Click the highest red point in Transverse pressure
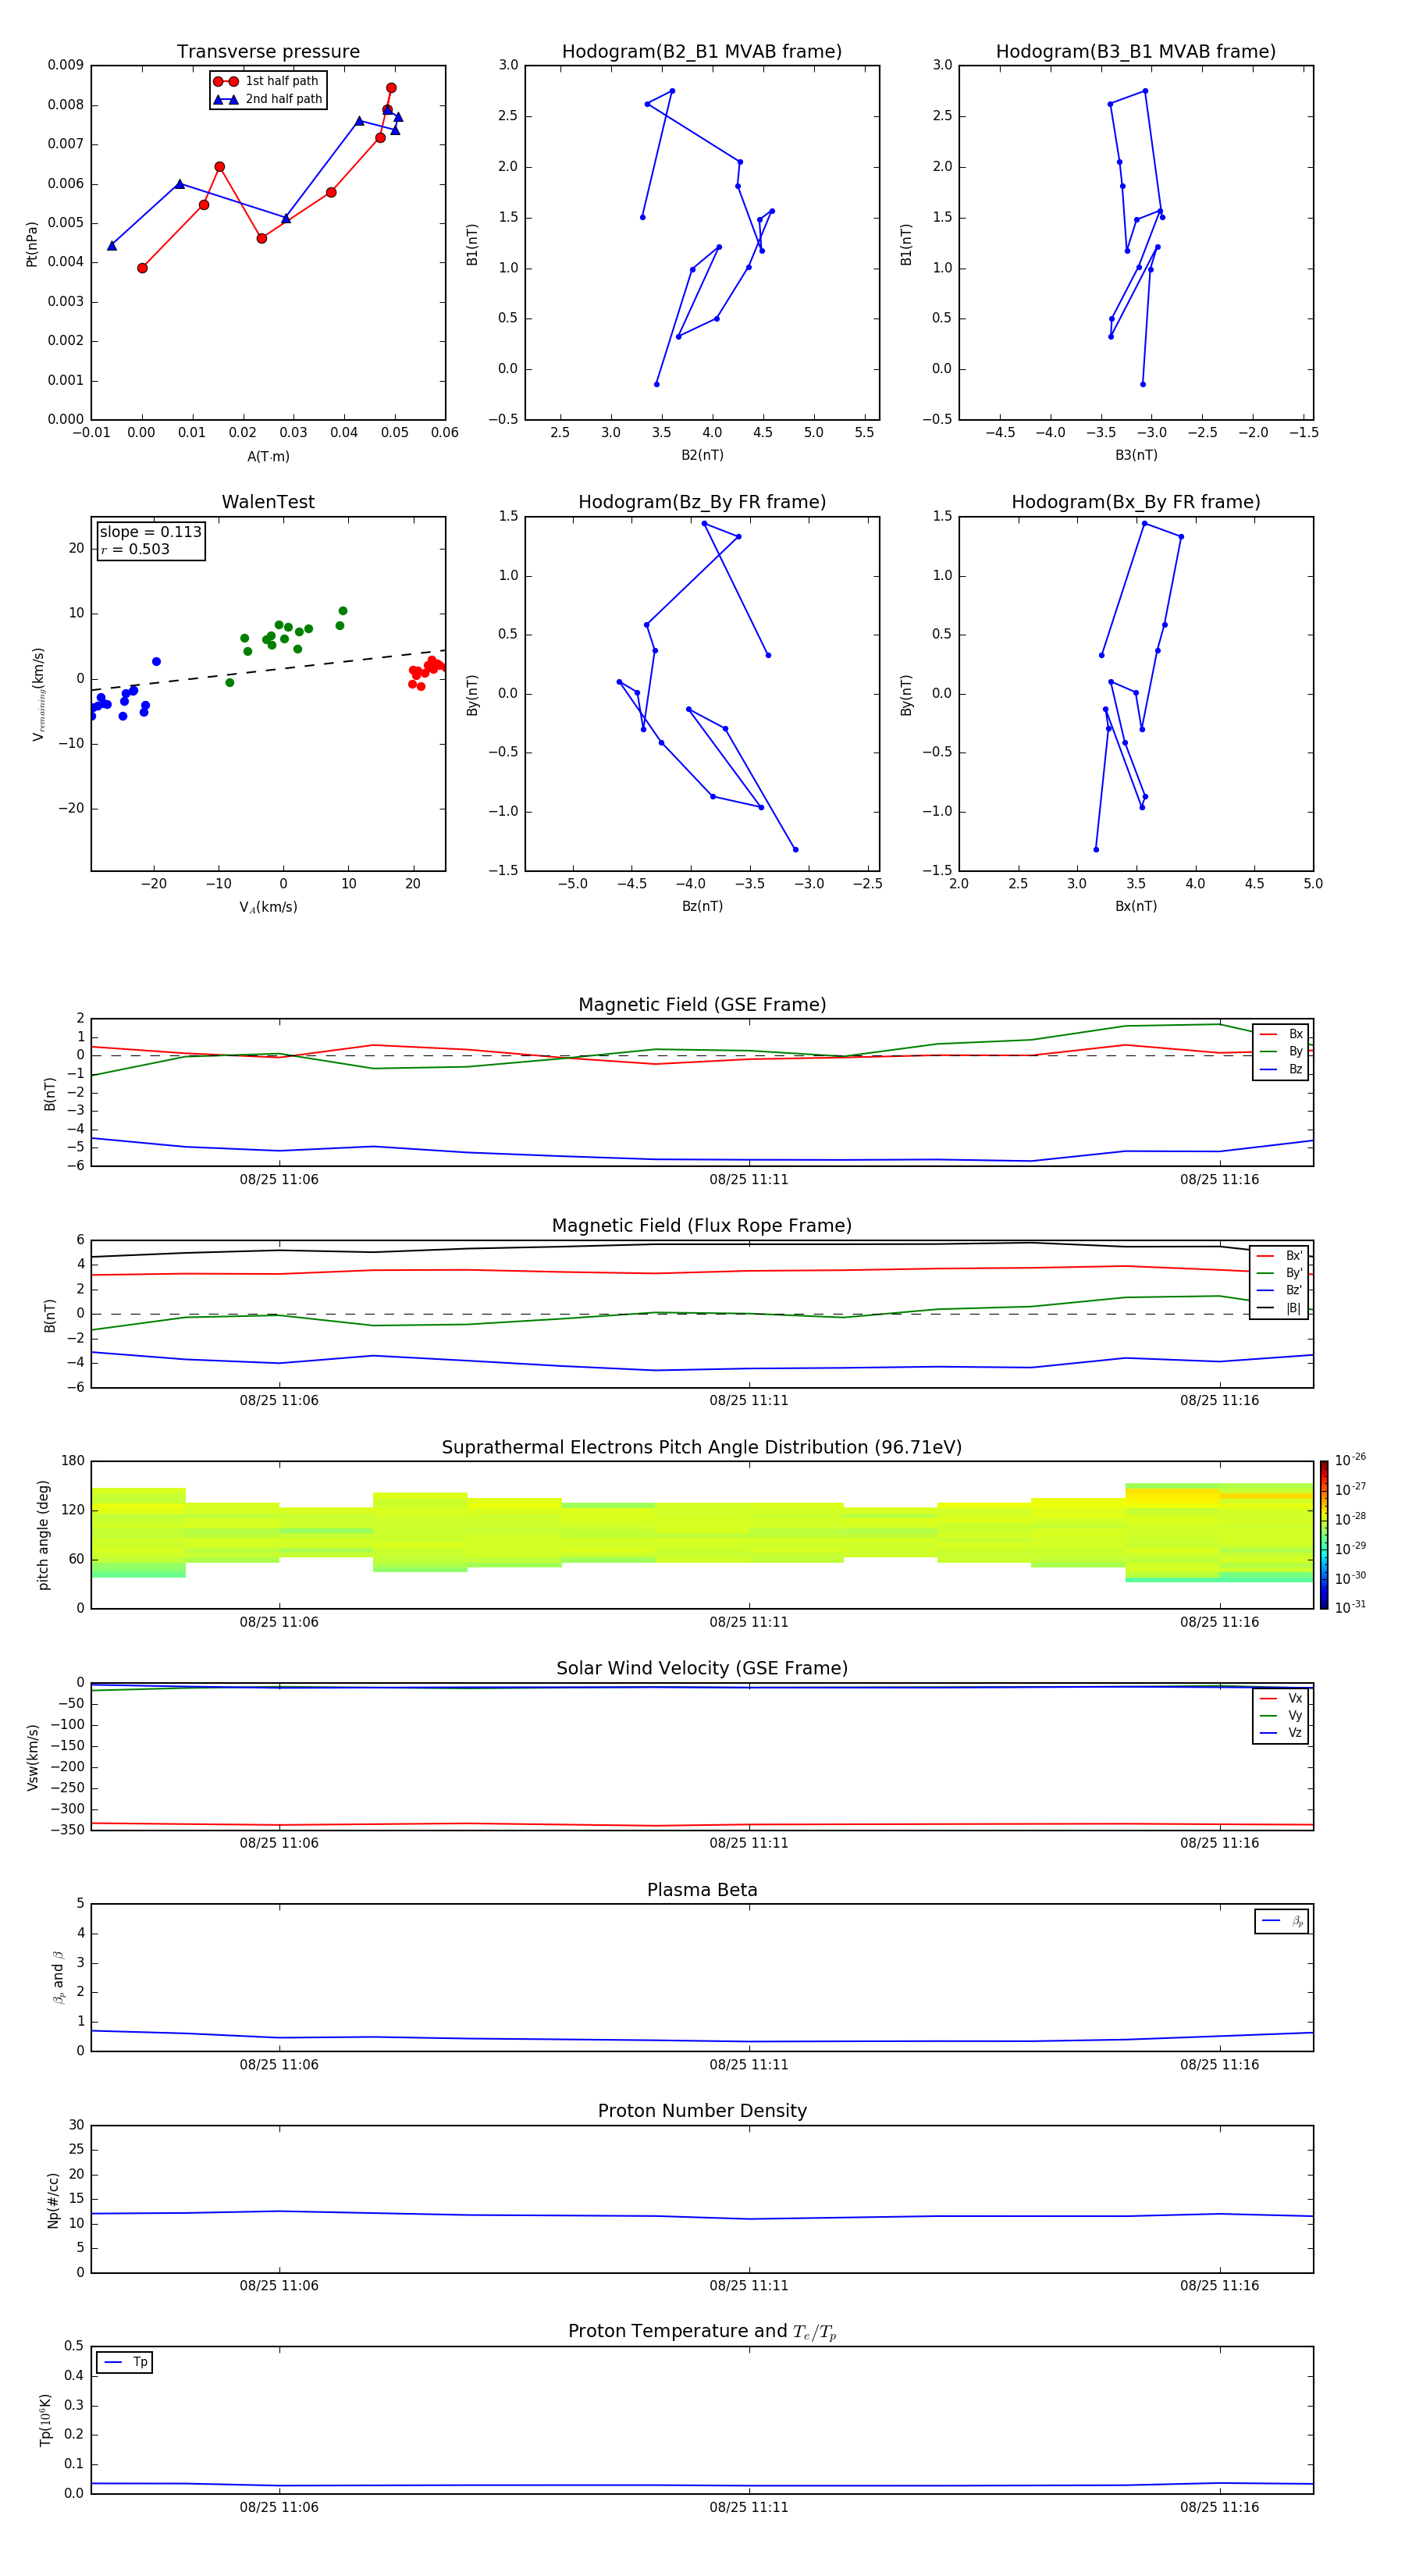Viewport: 1405px width, 2576px height. (x=391, y=88)
